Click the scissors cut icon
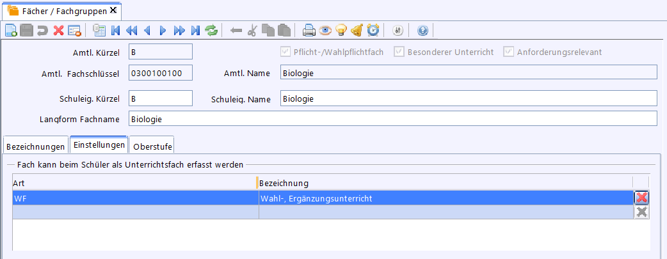Viewport: 667px width, 259px height. (x=252, y=30)
